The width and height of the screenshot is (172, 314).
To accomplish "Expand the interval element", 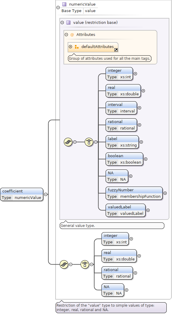I will click(x=140, y=108).
